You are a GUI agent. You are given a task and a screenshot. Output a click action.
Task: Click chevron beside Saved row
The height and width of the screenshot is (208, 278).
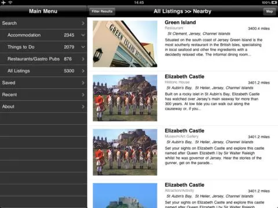pos(83,83)
